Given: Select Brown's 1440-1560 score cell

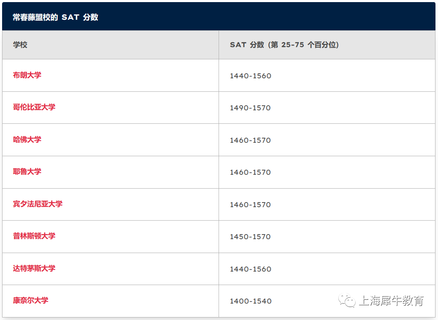Looking at the screenshot, I should pyautogui.click(x=327, y=75).
